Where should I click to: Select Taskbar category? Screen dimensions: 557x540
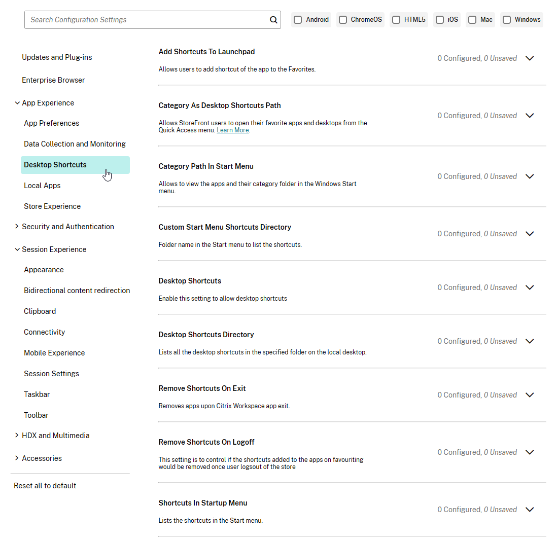tap(37, 394)
